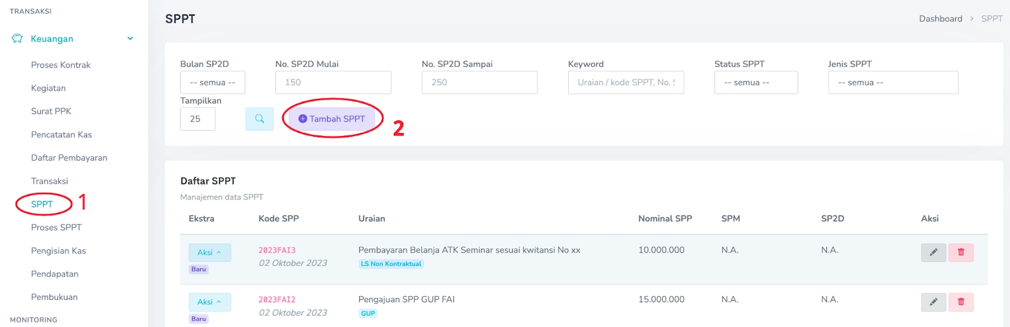Open SPPT in sidebar menu

(42, 204)
